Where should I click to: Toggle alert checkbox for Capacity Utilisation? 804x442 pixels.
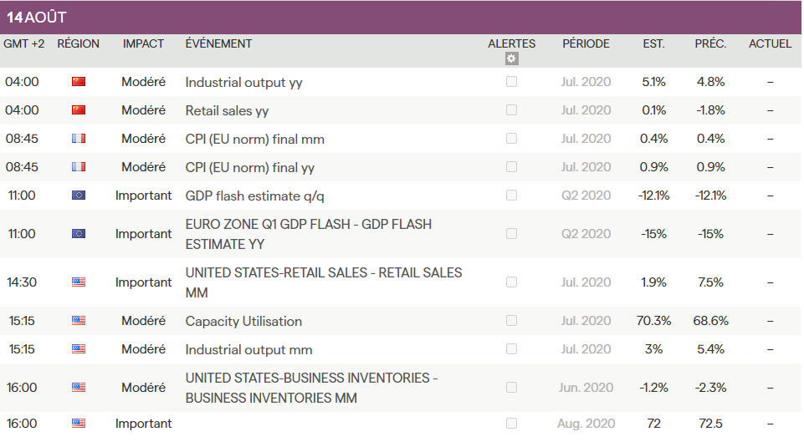pyautogui.click(x=511, y=321)
